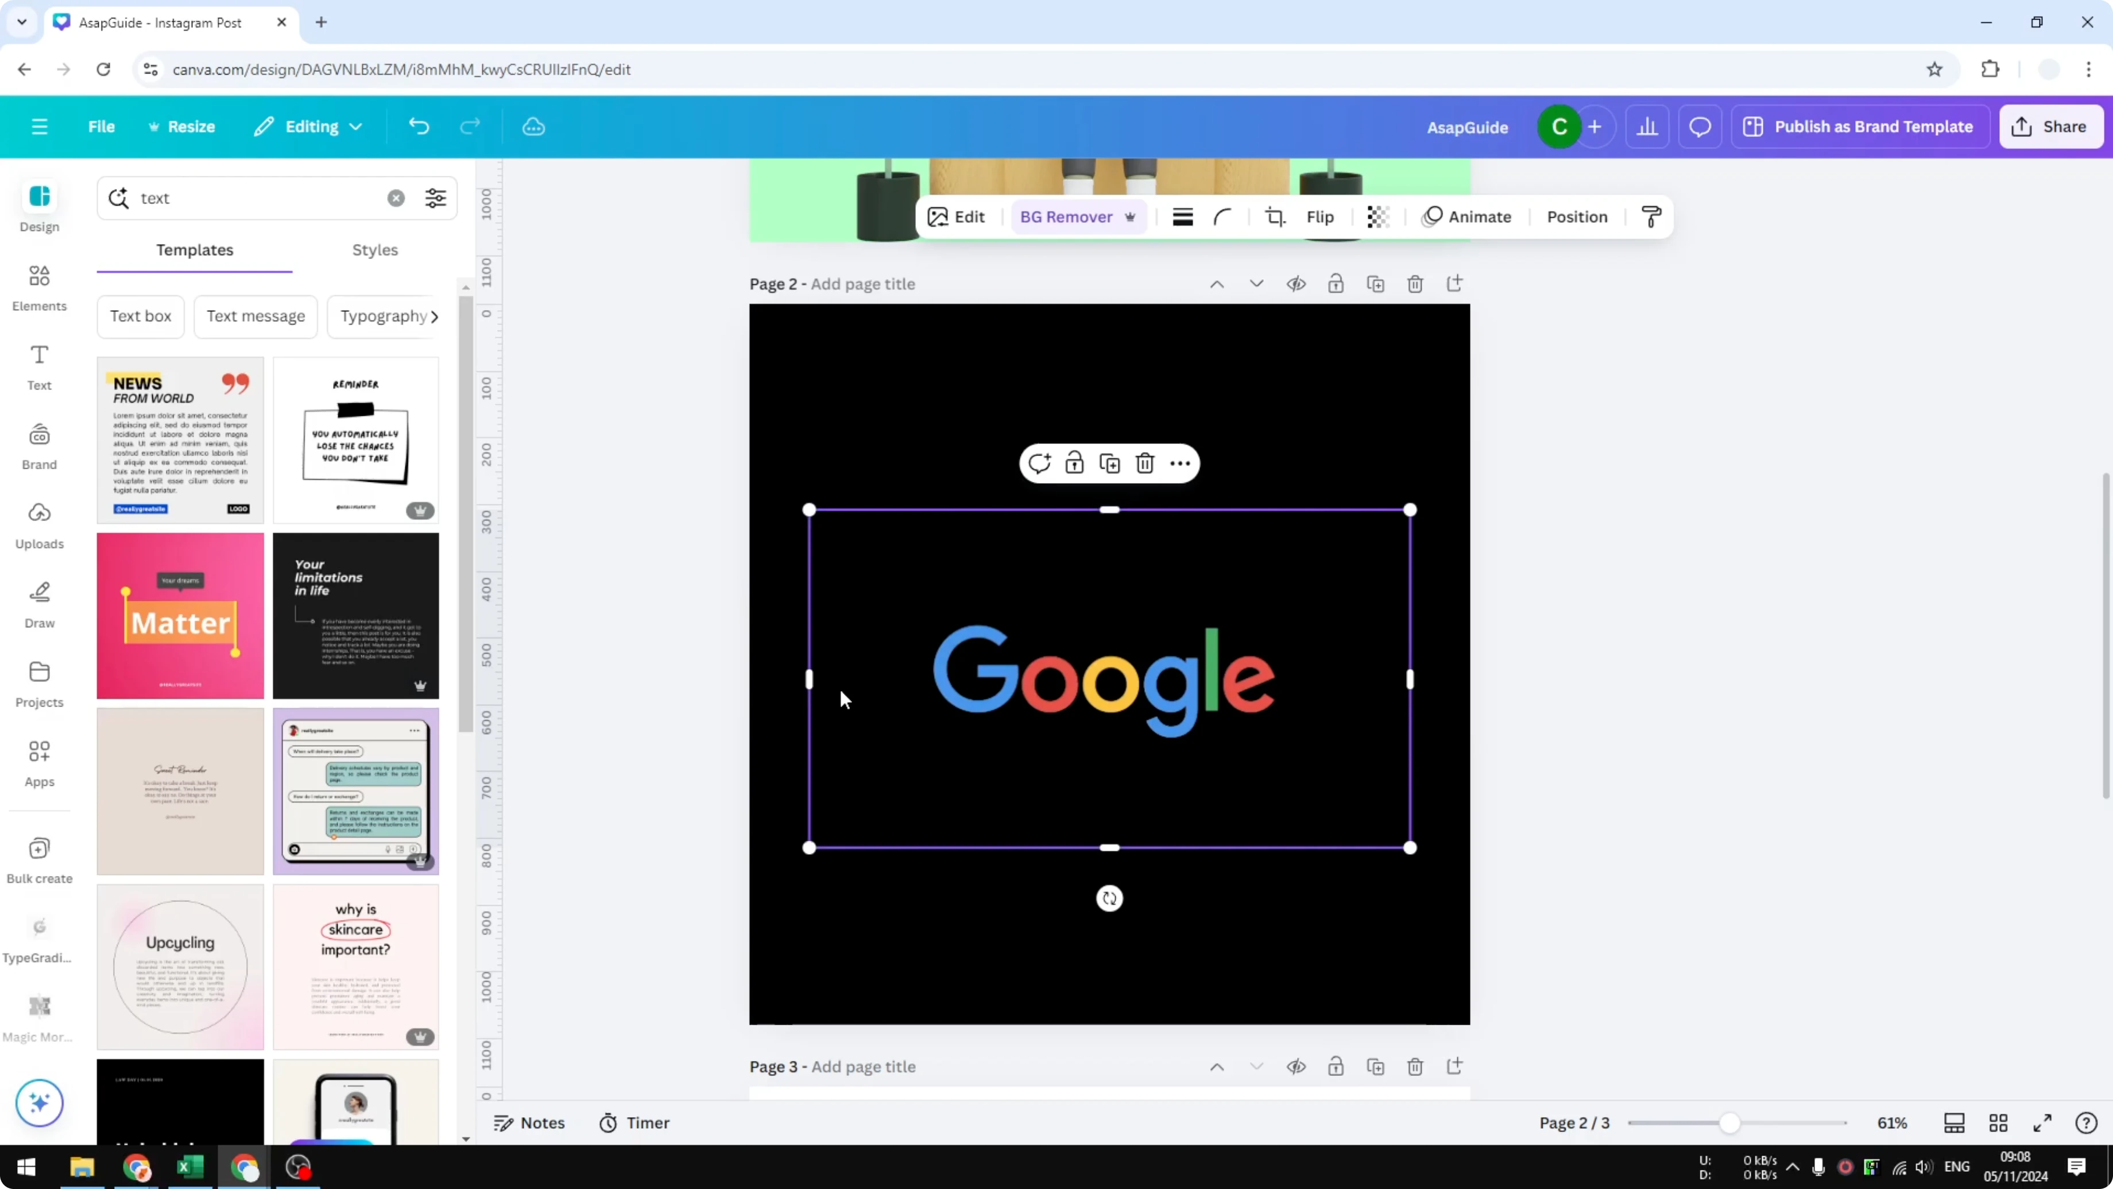Viewport: 2113px width, 1189px height.
Task: Open the Roller paint style tool
Action: 1650,217
